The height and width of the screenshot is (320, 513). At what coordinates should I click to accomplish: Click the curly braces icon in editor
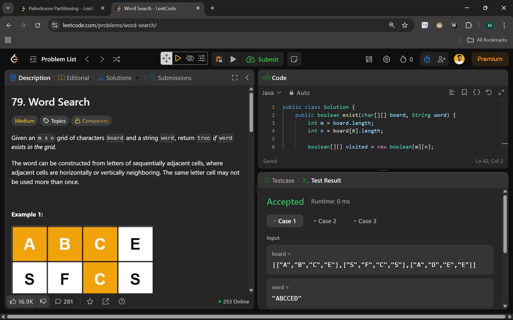tap(477, 93)
